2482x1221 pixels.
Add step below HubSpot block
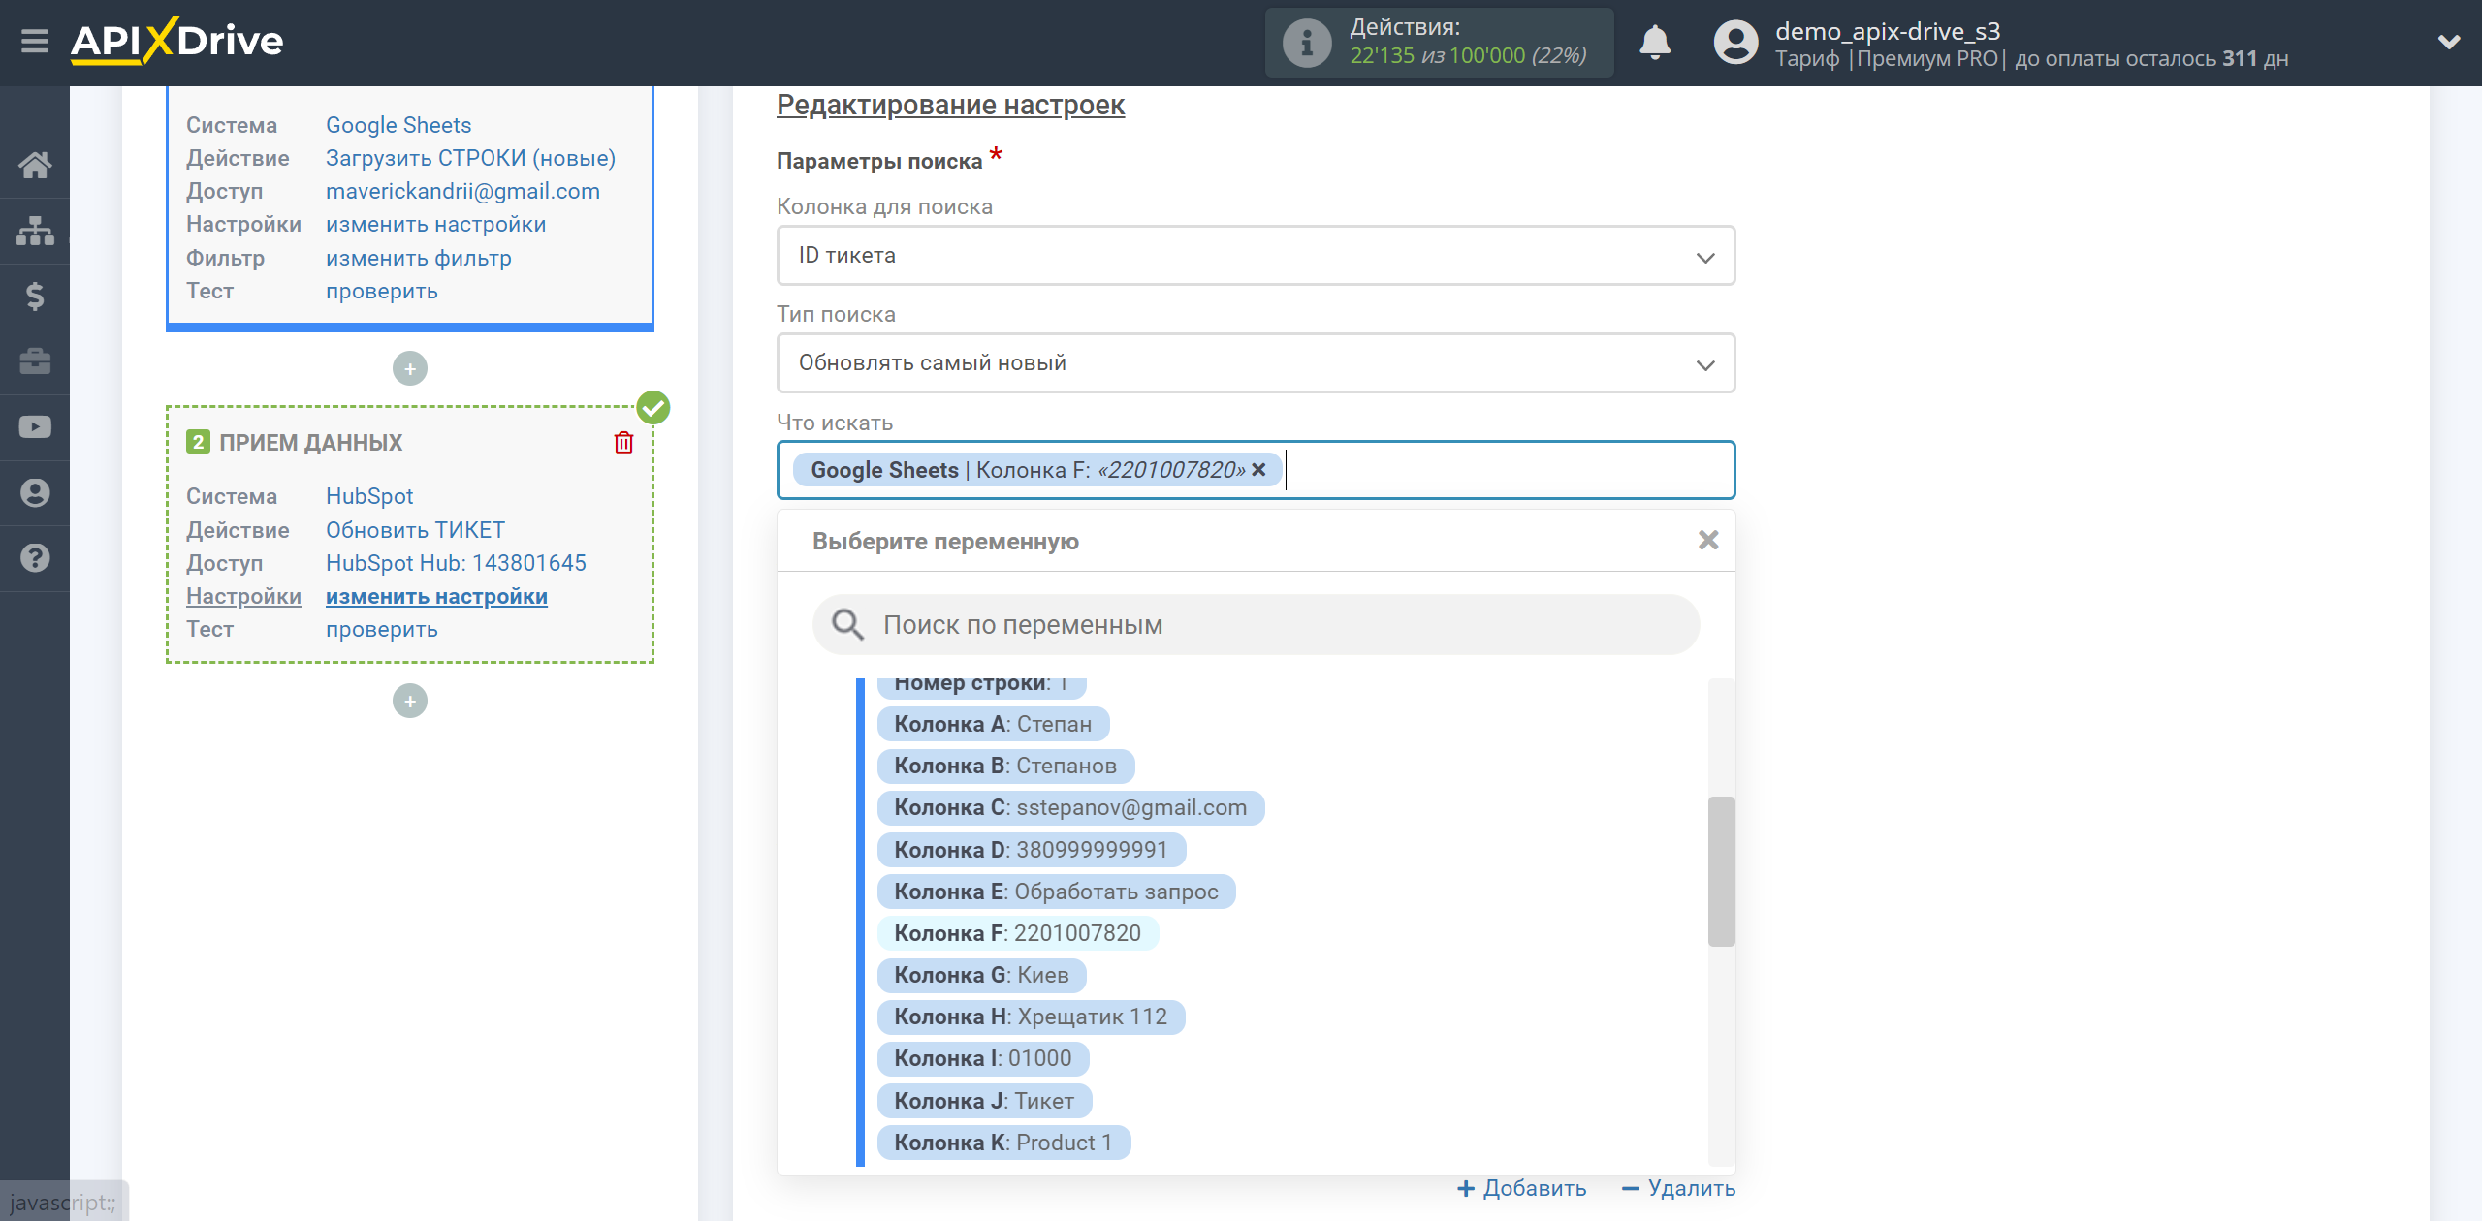point(410,701)
